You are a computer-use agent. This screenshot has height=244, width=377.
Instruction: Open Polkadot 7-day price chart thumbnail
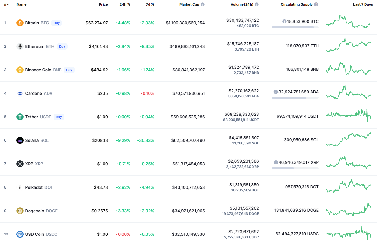click(x=349, y=186)
